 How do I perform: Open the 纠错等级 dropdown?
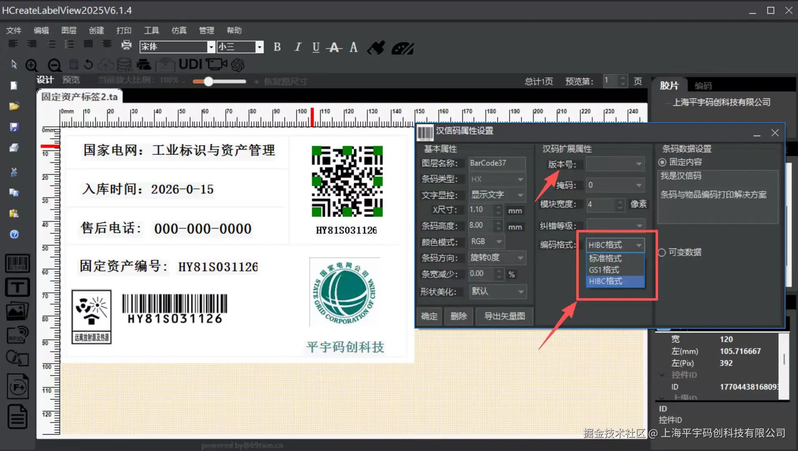coord(615,225)
